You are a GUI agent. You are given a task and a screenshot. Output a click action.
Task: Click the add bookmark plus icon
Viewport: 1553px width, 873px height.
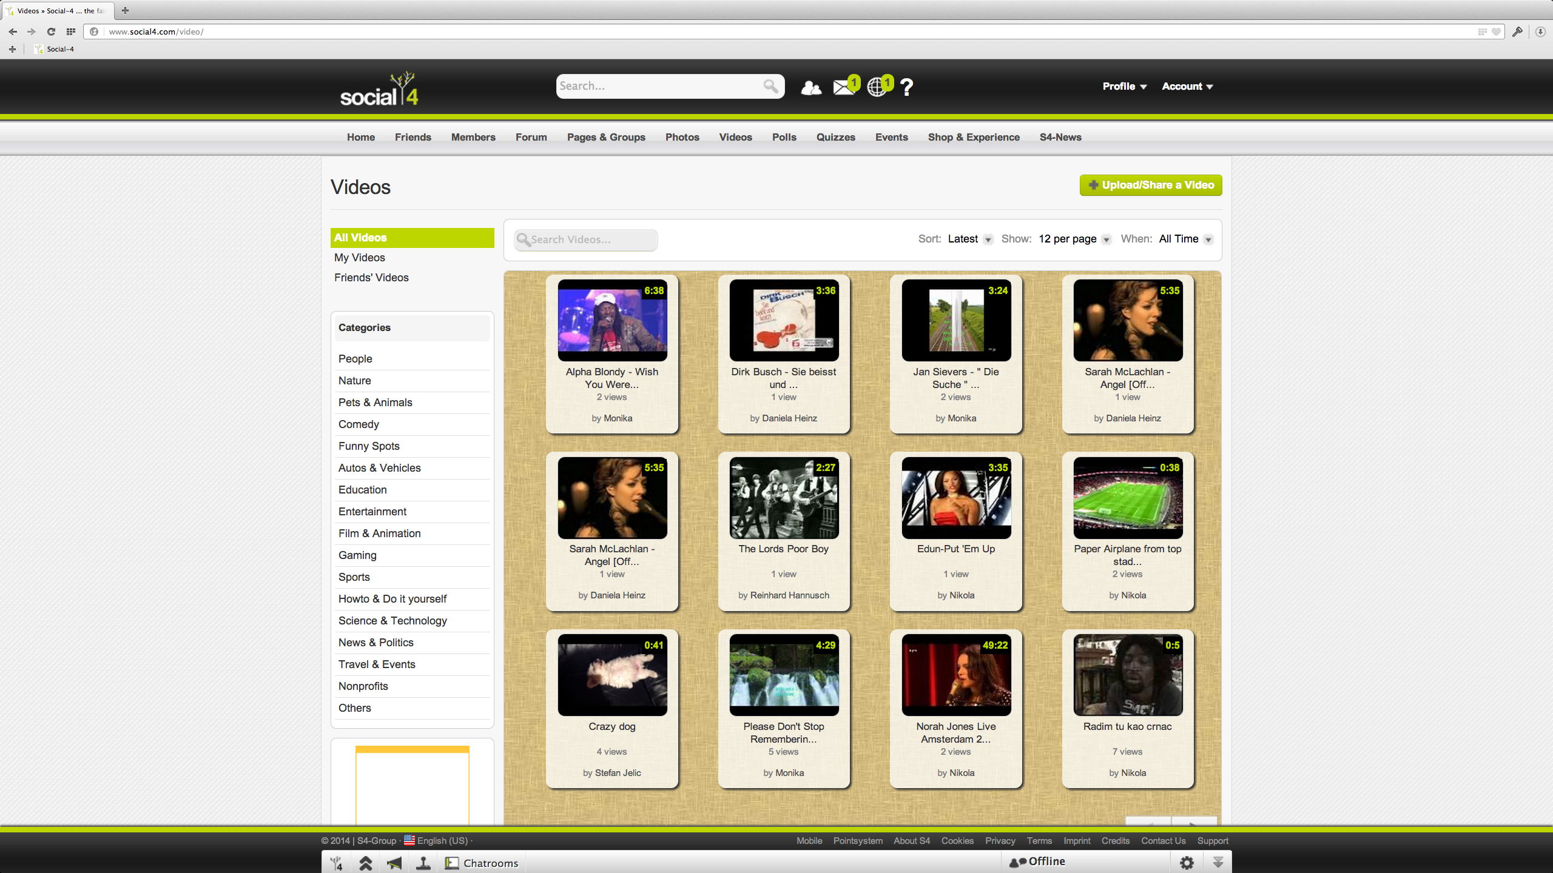[12, 49]
